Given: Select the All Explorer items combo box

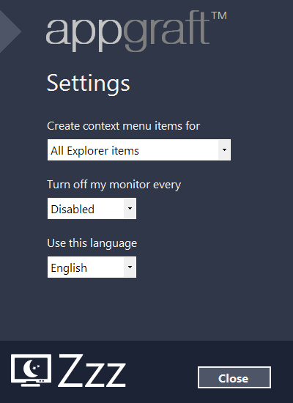Looking at the screenshot, I should click(x=139, y=149).
